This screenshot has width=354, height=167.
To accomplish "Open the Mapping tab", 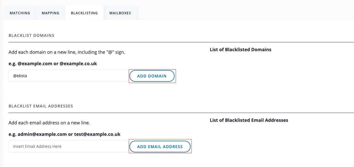I will (x=50, y=13).
